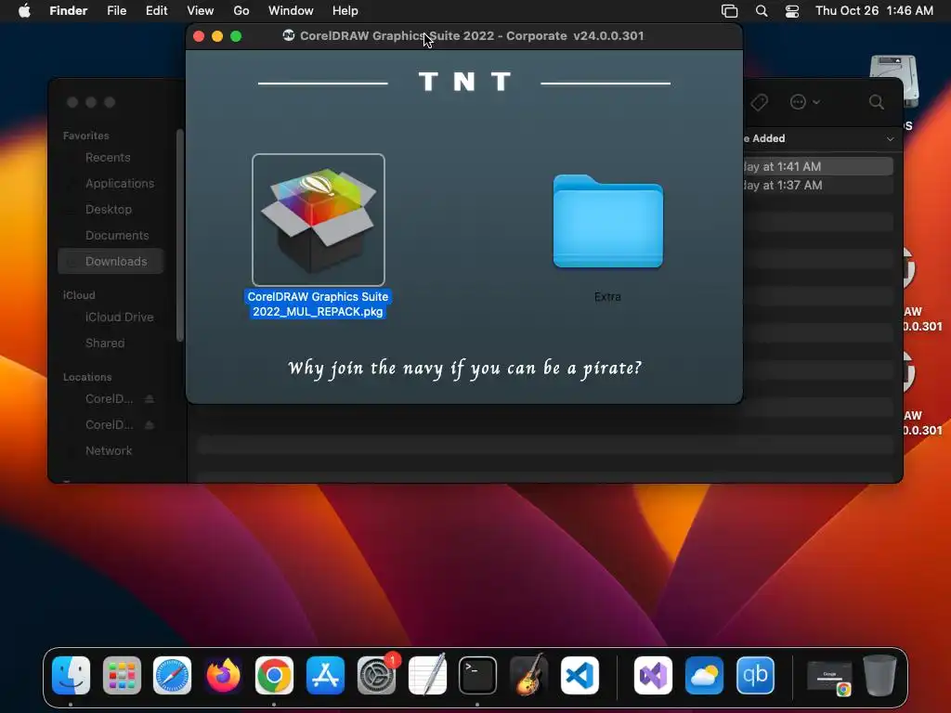
Task: Zoom the CorelDRAW TNT window with green button
Action: tap(236, 36)
